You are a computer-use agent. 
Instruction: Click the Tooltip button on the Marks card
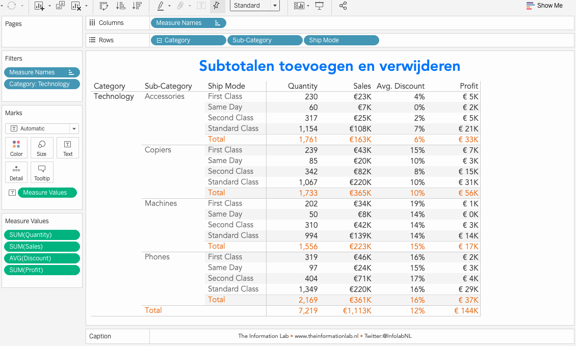coord(42,172)
